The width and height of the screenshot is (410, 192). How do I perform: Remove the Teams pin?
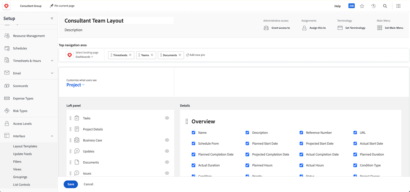coord(152,55)
